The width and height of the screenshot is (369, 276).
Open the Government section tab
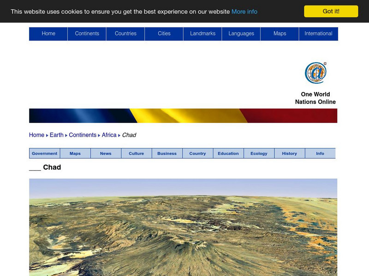coord(44,153)
